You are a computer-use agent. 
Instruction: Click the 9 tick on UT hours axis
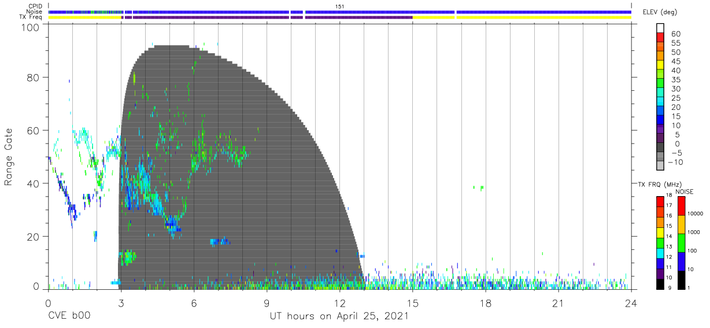pos(267,303)
